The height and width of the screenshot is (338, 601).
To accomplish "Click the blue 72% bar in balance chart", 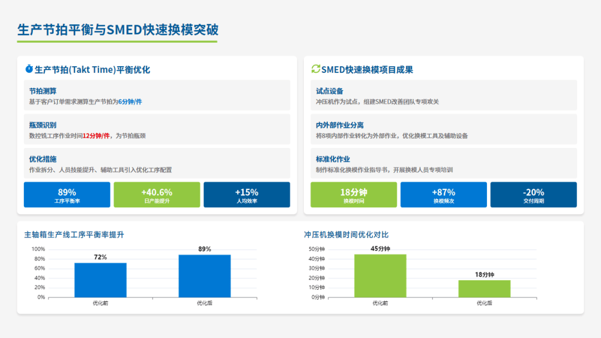I will click(100, 280).
